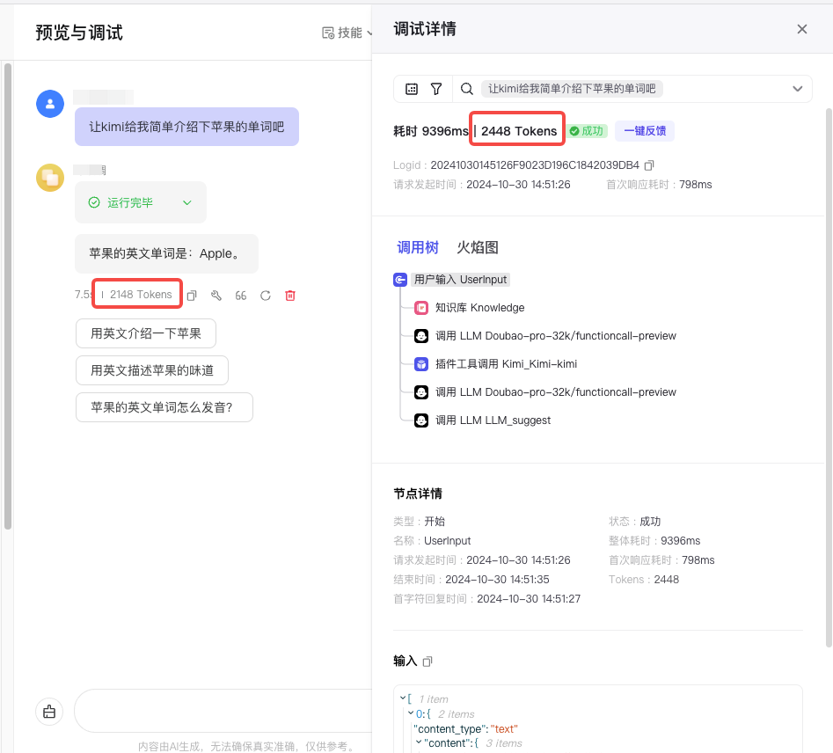The height and width of the screenshot is (753, 833).
Task: Select the 调用 LLM LLM_suggest node
Action: tap(493, 420)
